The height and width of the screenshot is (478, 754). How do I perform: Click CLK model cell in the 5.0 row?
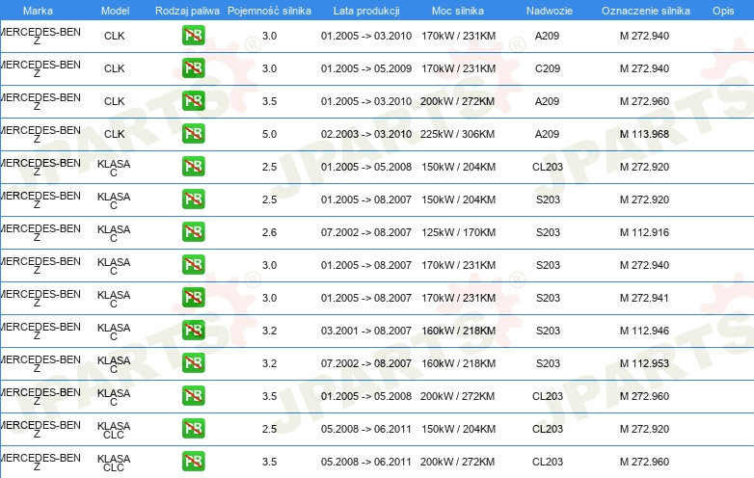pos(115,134)
